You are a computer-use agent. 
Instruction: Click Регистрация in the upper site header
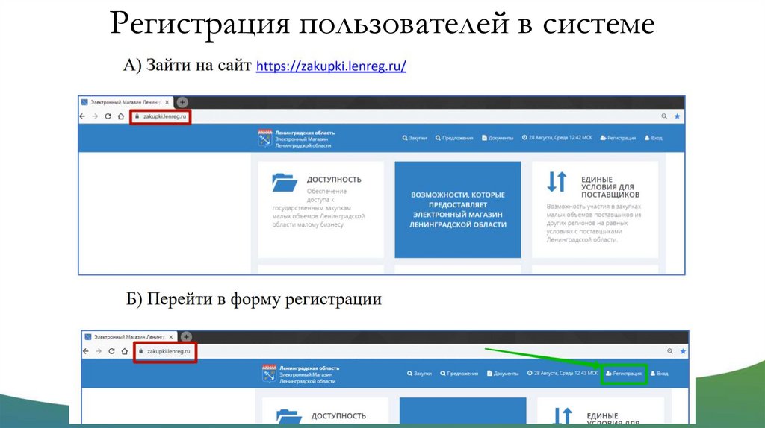[618, 138]
